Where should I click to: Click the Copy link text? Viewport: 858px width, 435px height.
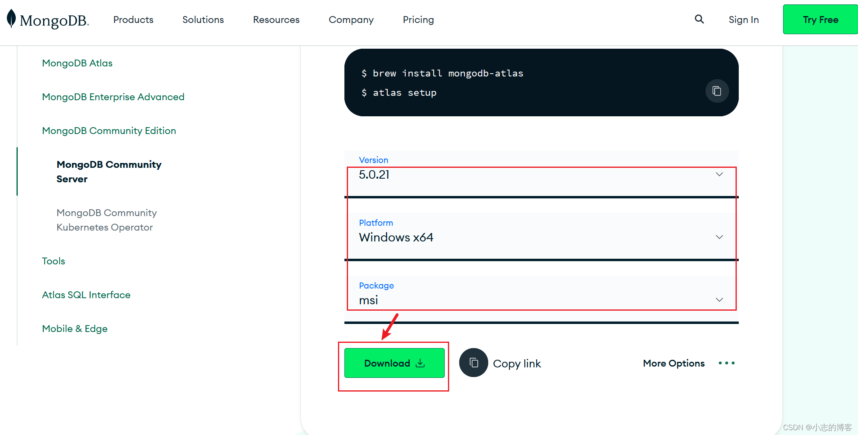coord(517,363)
